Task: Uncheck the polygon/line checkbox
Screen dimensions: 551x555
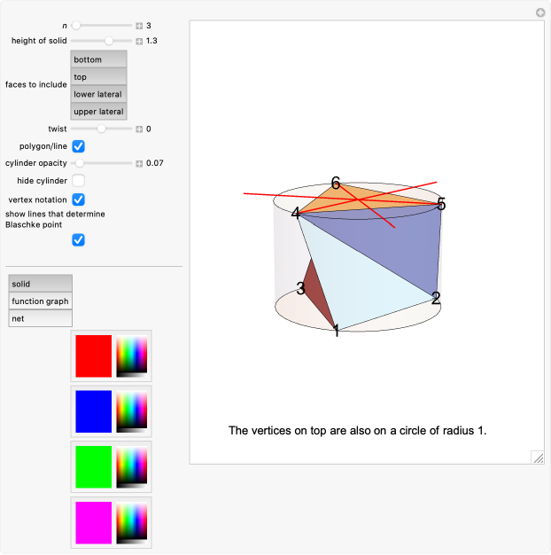Action: 78,146
